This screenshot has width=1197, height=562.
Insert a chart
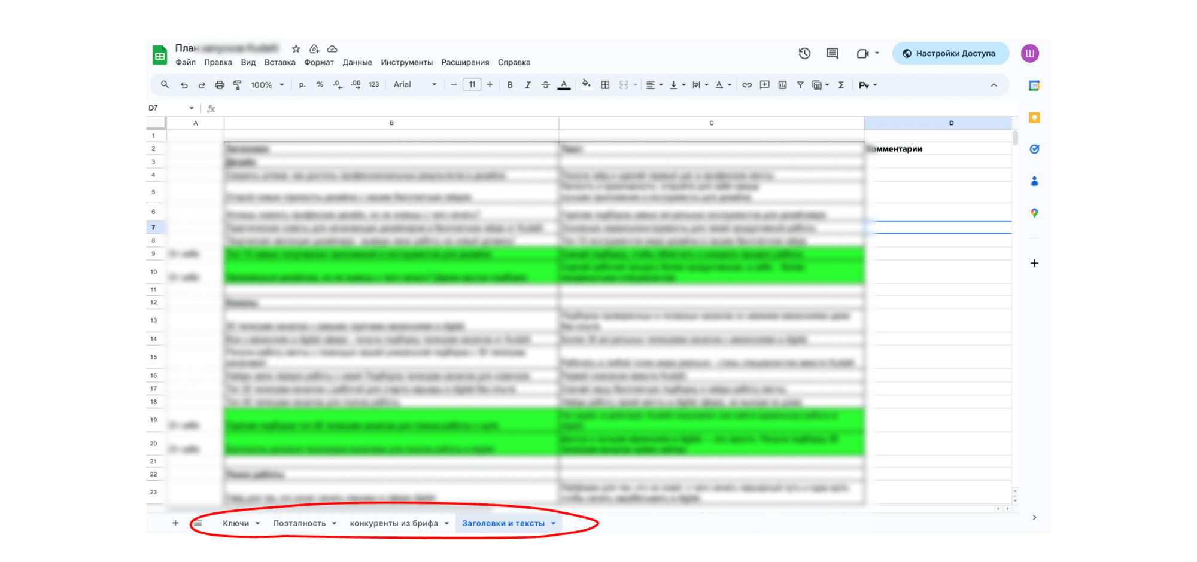pyautogui.click(x=782, y=85)
